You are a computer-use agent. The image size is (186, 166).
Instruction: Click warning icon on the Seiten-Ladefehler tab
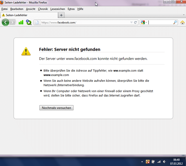(x=3, y=15)
